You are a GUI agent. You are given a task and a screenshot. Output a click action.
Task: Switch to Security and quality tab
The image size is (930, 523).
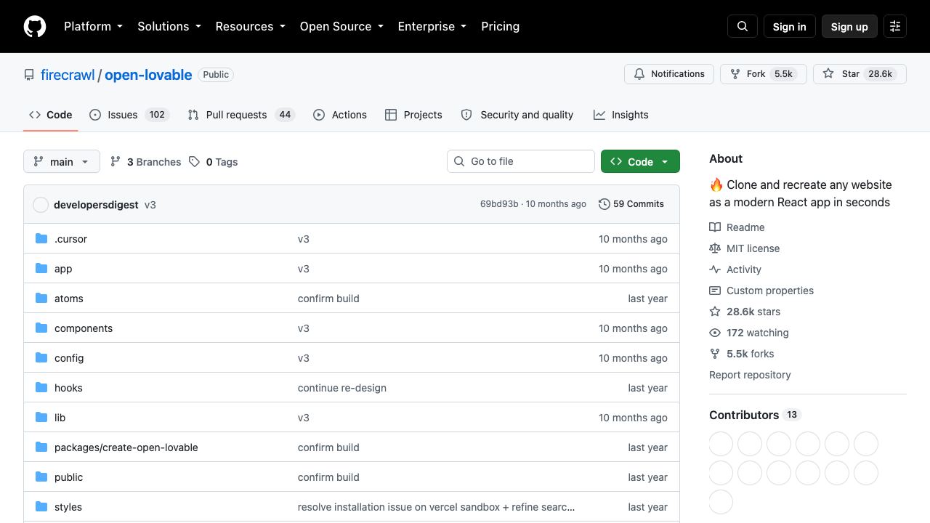[x=517, y=115]
